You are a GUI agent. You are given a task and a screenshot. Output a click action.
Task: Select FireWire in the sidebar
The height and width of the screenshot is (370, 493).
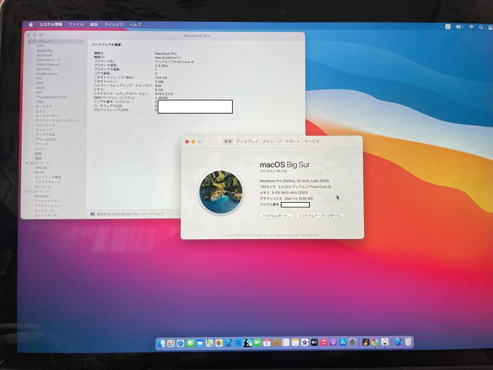pos(43,69)
